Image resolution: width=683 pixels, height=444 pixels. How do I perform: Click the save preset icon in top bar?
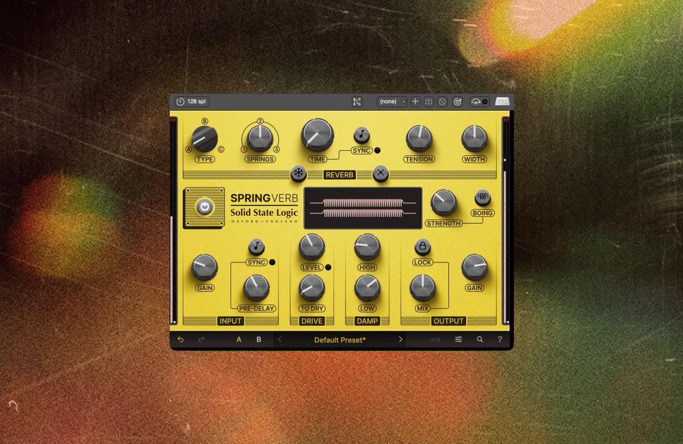tap(429, 102)
